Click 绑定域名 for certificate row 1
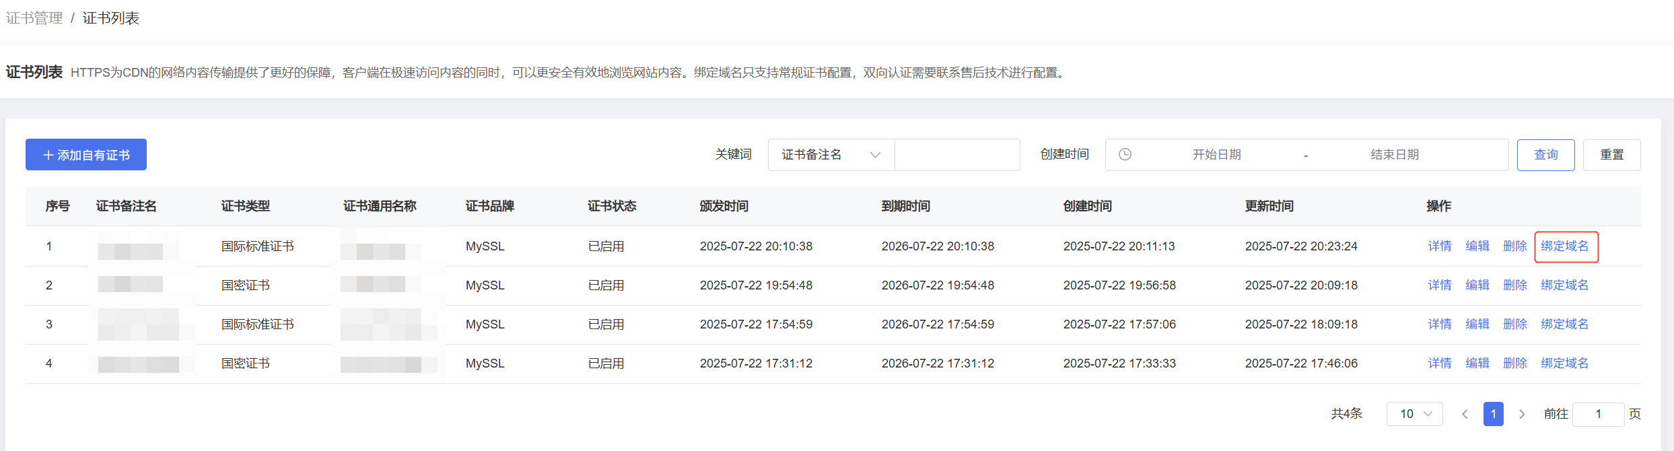The width and height of the screenshot is (1674, 451). (1565, 246)
